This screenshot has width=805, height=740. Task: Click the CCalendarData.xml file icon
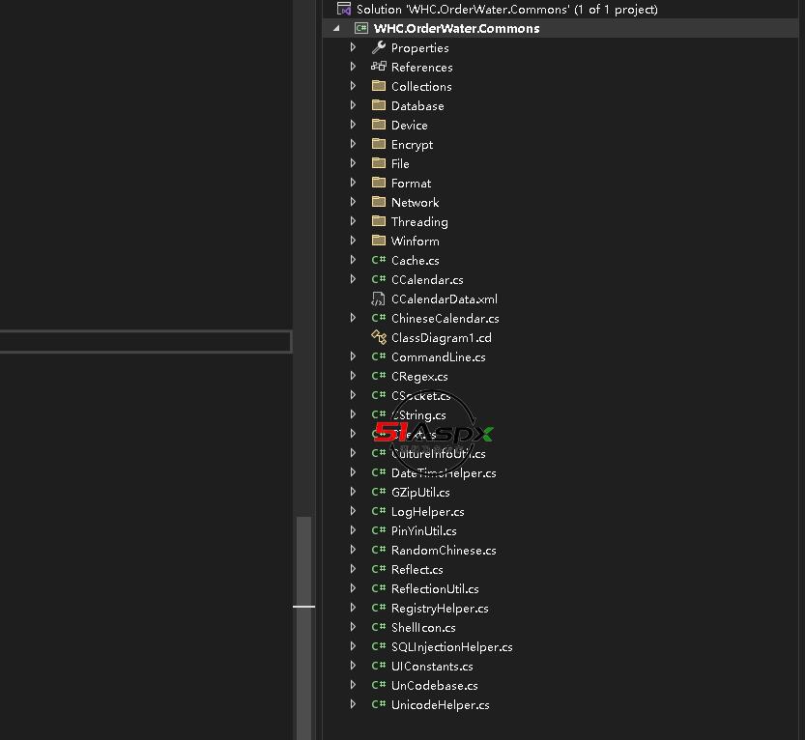tap(379, 299)
